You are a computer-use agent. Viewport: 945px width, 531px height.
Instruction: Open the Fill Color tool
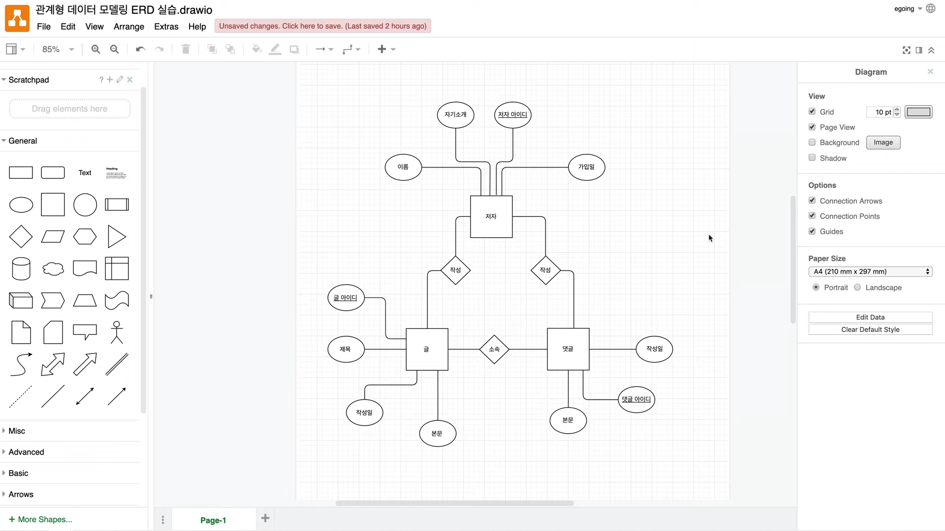pyautogui.click(x=256, y=49)
